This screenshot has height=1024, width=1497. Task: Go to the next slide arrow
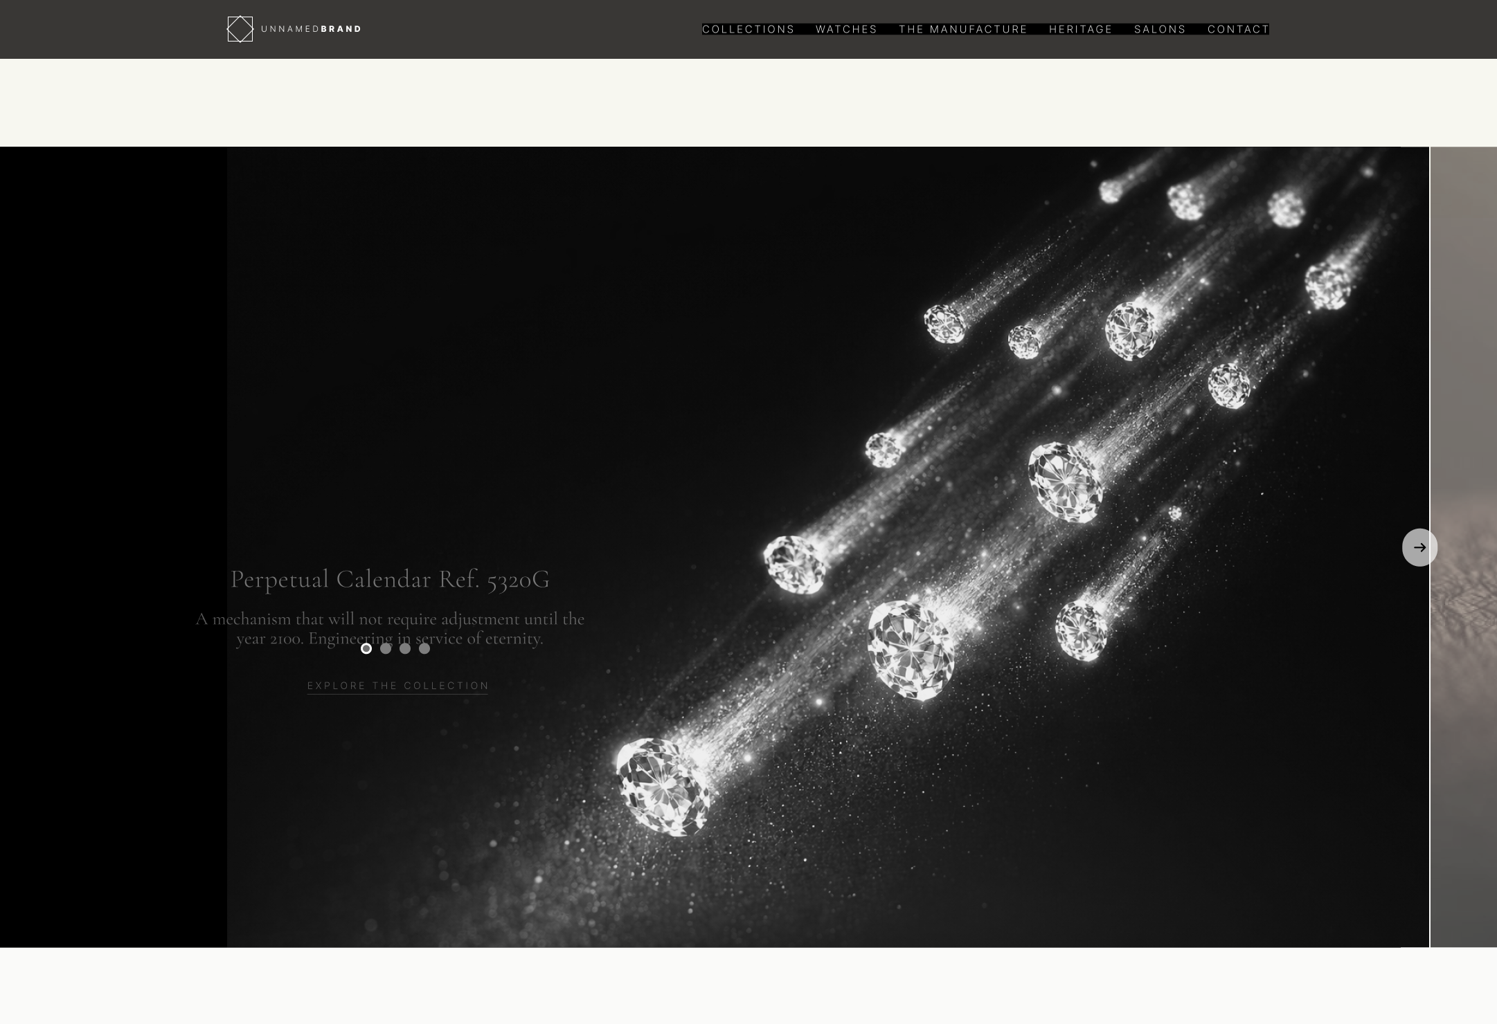click(1419, 547)
